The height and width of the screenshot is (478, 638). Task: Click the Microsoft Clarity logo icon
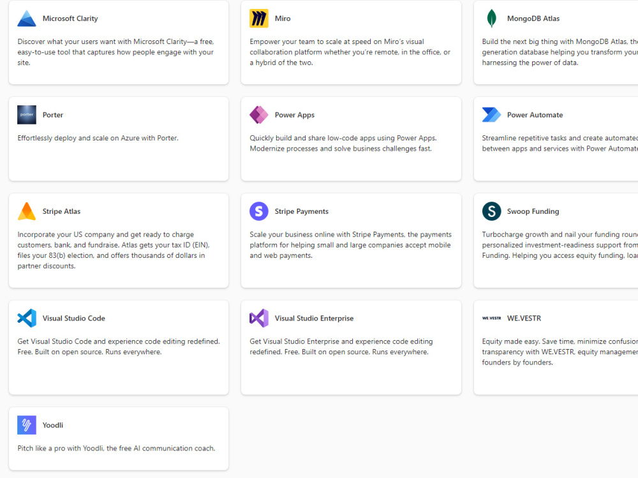coord(26,19)
